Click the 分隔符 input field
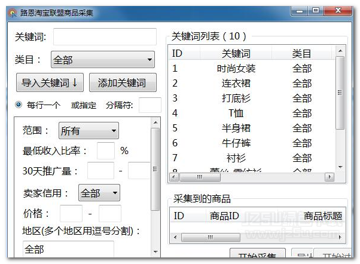360x264 pixels. point(150,105)
